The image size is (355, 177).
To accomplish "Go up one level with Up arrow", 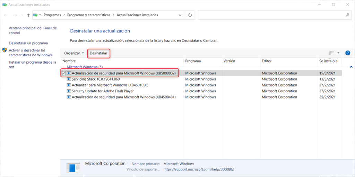I will [28, 15].
